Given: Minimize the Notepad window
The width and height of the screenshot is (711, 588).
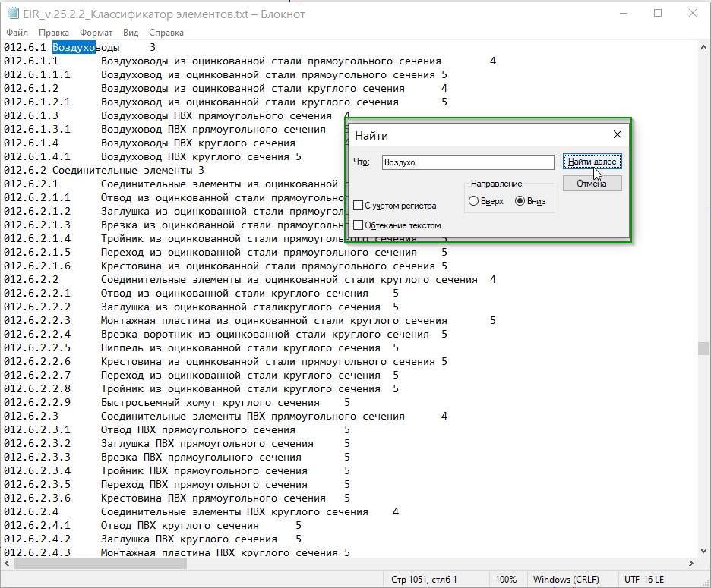Looking at the screenshot, I should point(624,14).
